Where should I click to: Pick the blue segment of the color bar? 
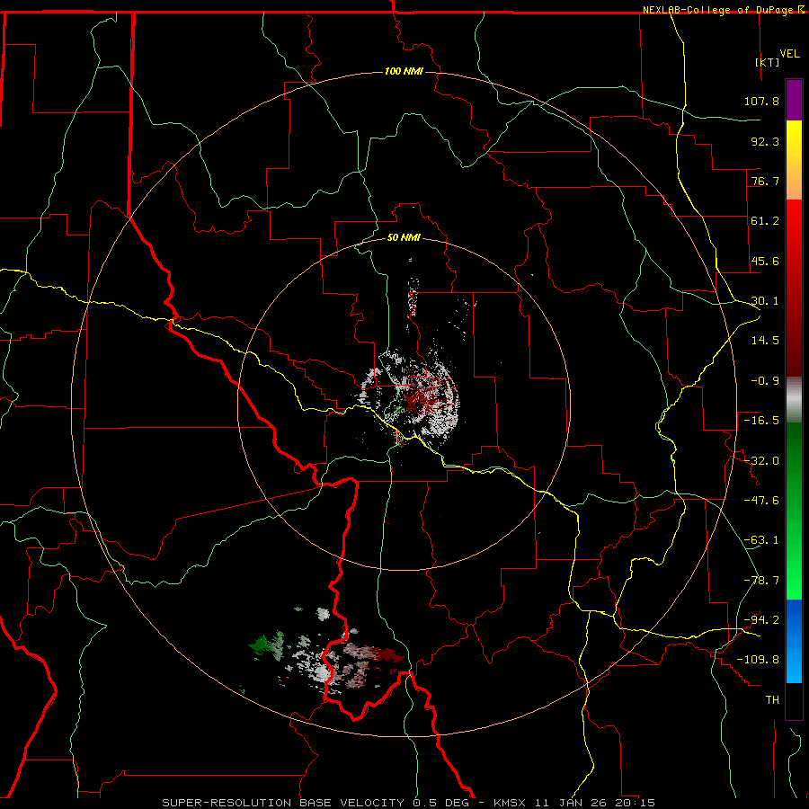(x=794, y=641)
